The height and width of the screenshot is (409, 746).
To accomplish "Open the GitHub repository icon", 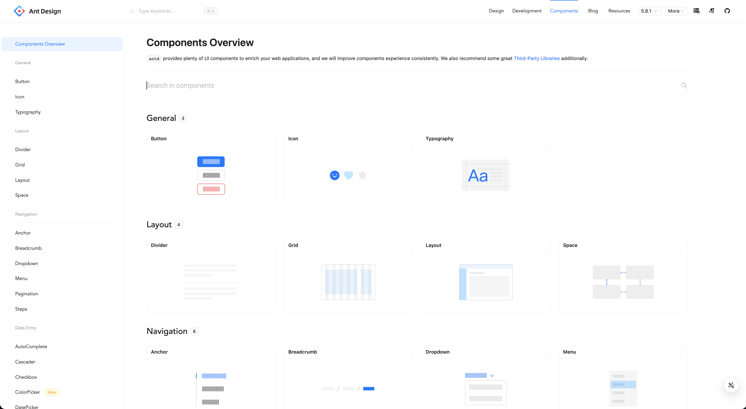I will point(727,11).
